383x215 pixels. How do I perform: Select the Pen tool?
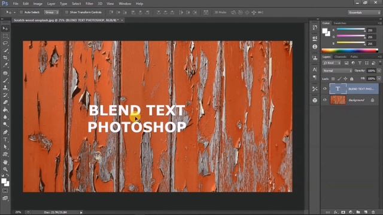5,132
